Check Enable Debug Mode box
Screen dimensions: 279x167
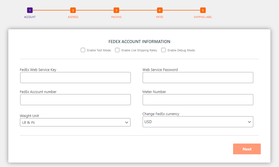click(x=163, y=50)
